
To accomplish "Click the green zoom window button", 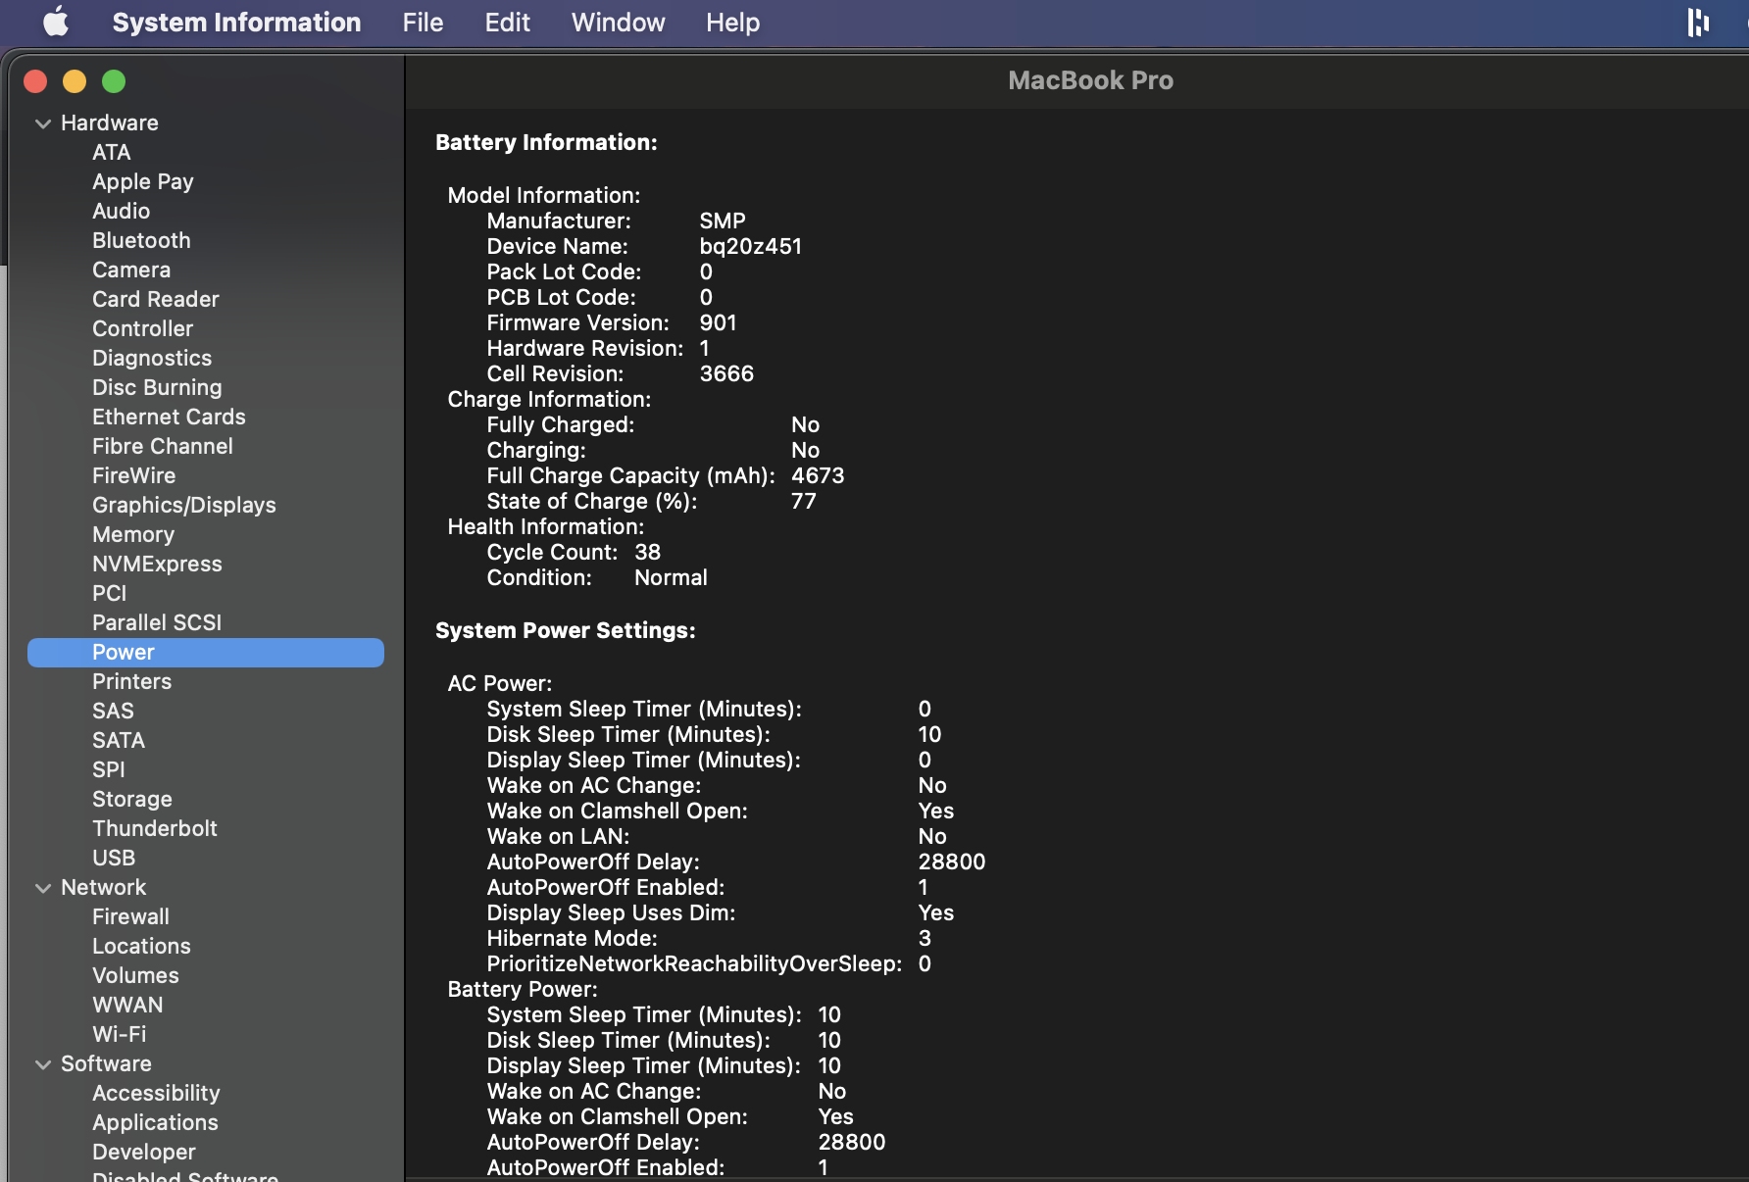I will (114, 81).
